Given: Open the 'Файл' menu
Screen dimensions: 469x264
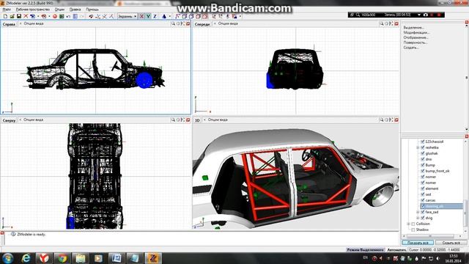Looking at the screenshot, I should [x=7, y=10].
